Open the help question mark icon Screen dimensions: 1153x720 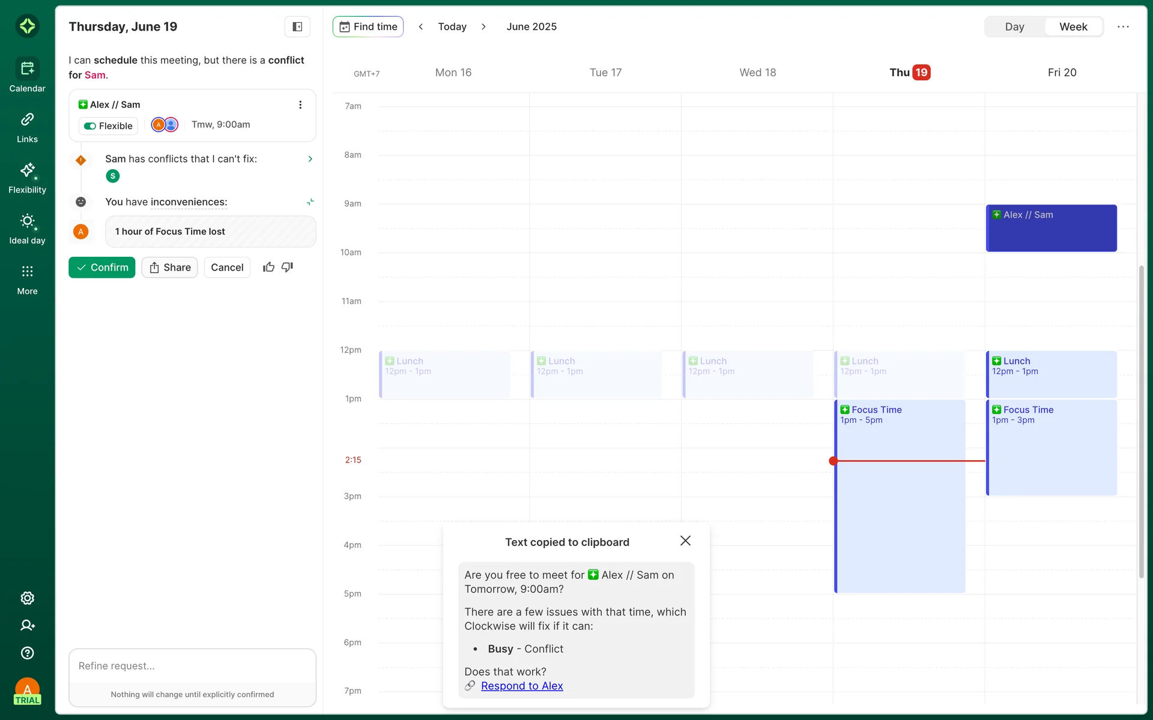(27, 653)
